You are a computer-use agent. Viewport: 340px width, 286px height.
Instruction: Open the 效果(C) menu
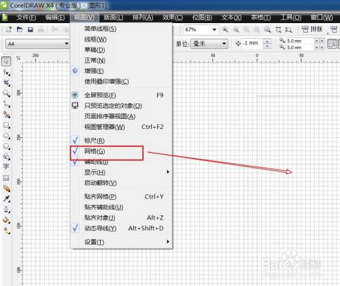(173, 18)
